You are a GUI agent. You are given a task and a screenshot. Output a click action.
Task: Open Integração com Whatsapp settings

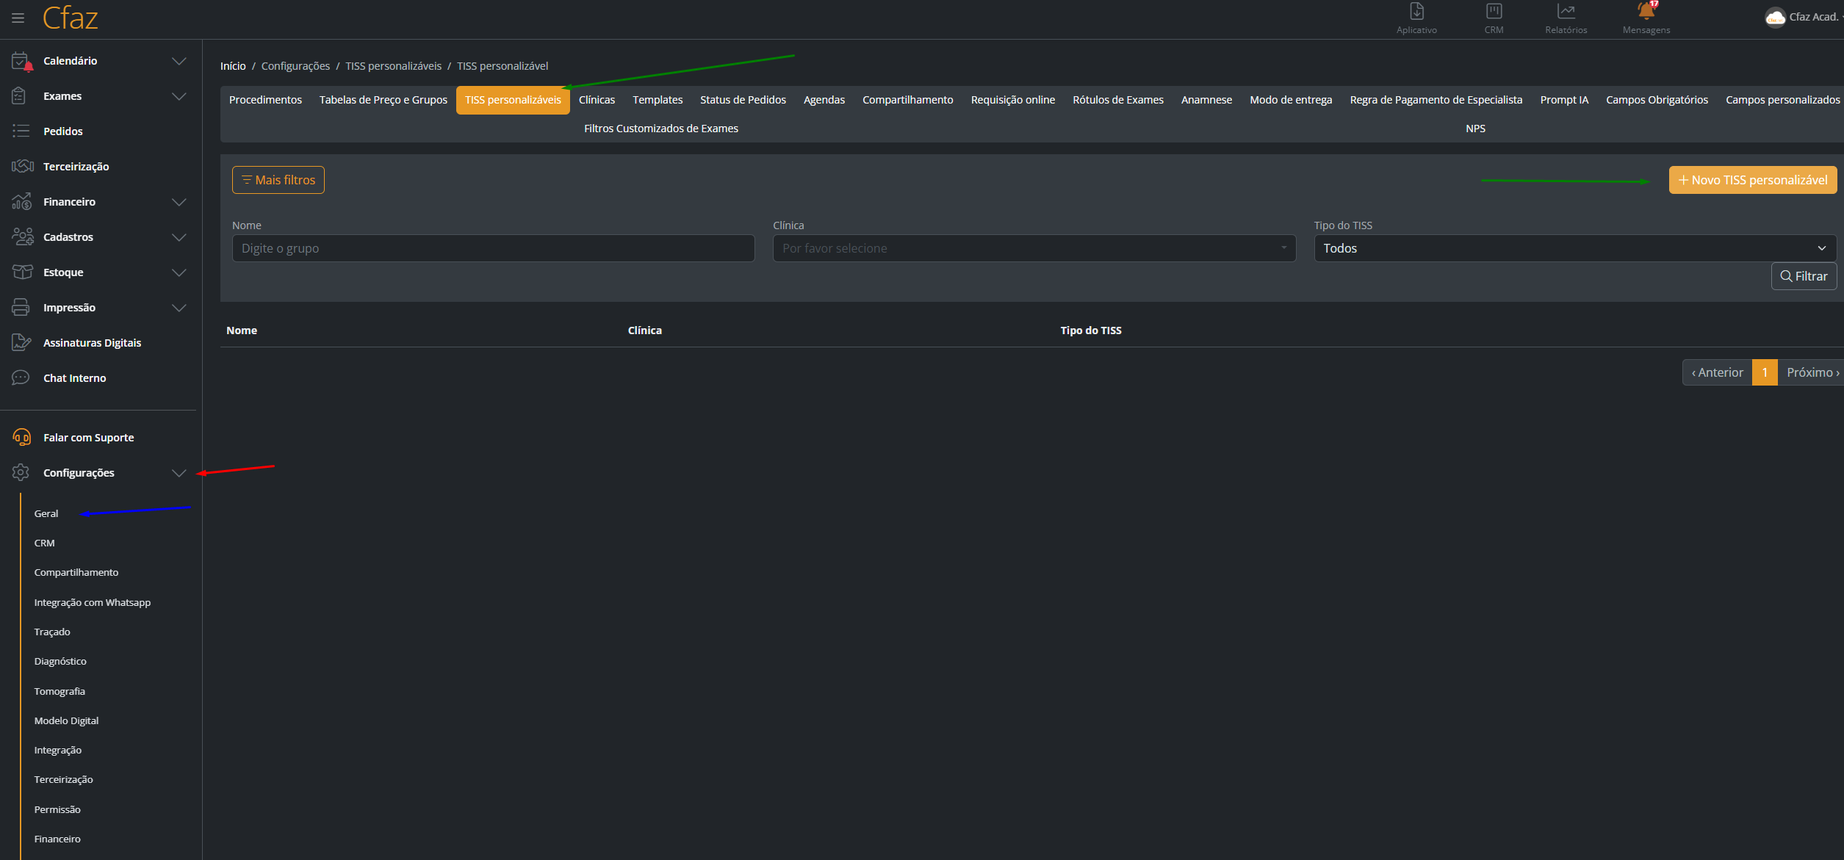tap(93, 602)
